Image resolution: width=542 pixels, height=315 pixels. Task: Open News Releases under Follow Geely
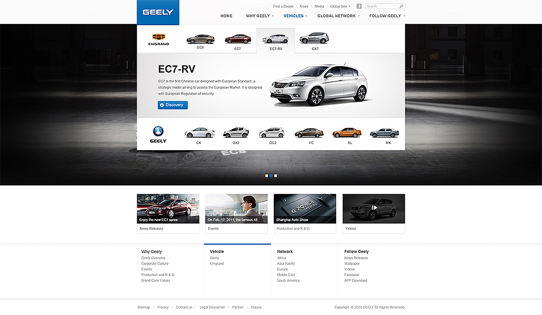(356, 258)
